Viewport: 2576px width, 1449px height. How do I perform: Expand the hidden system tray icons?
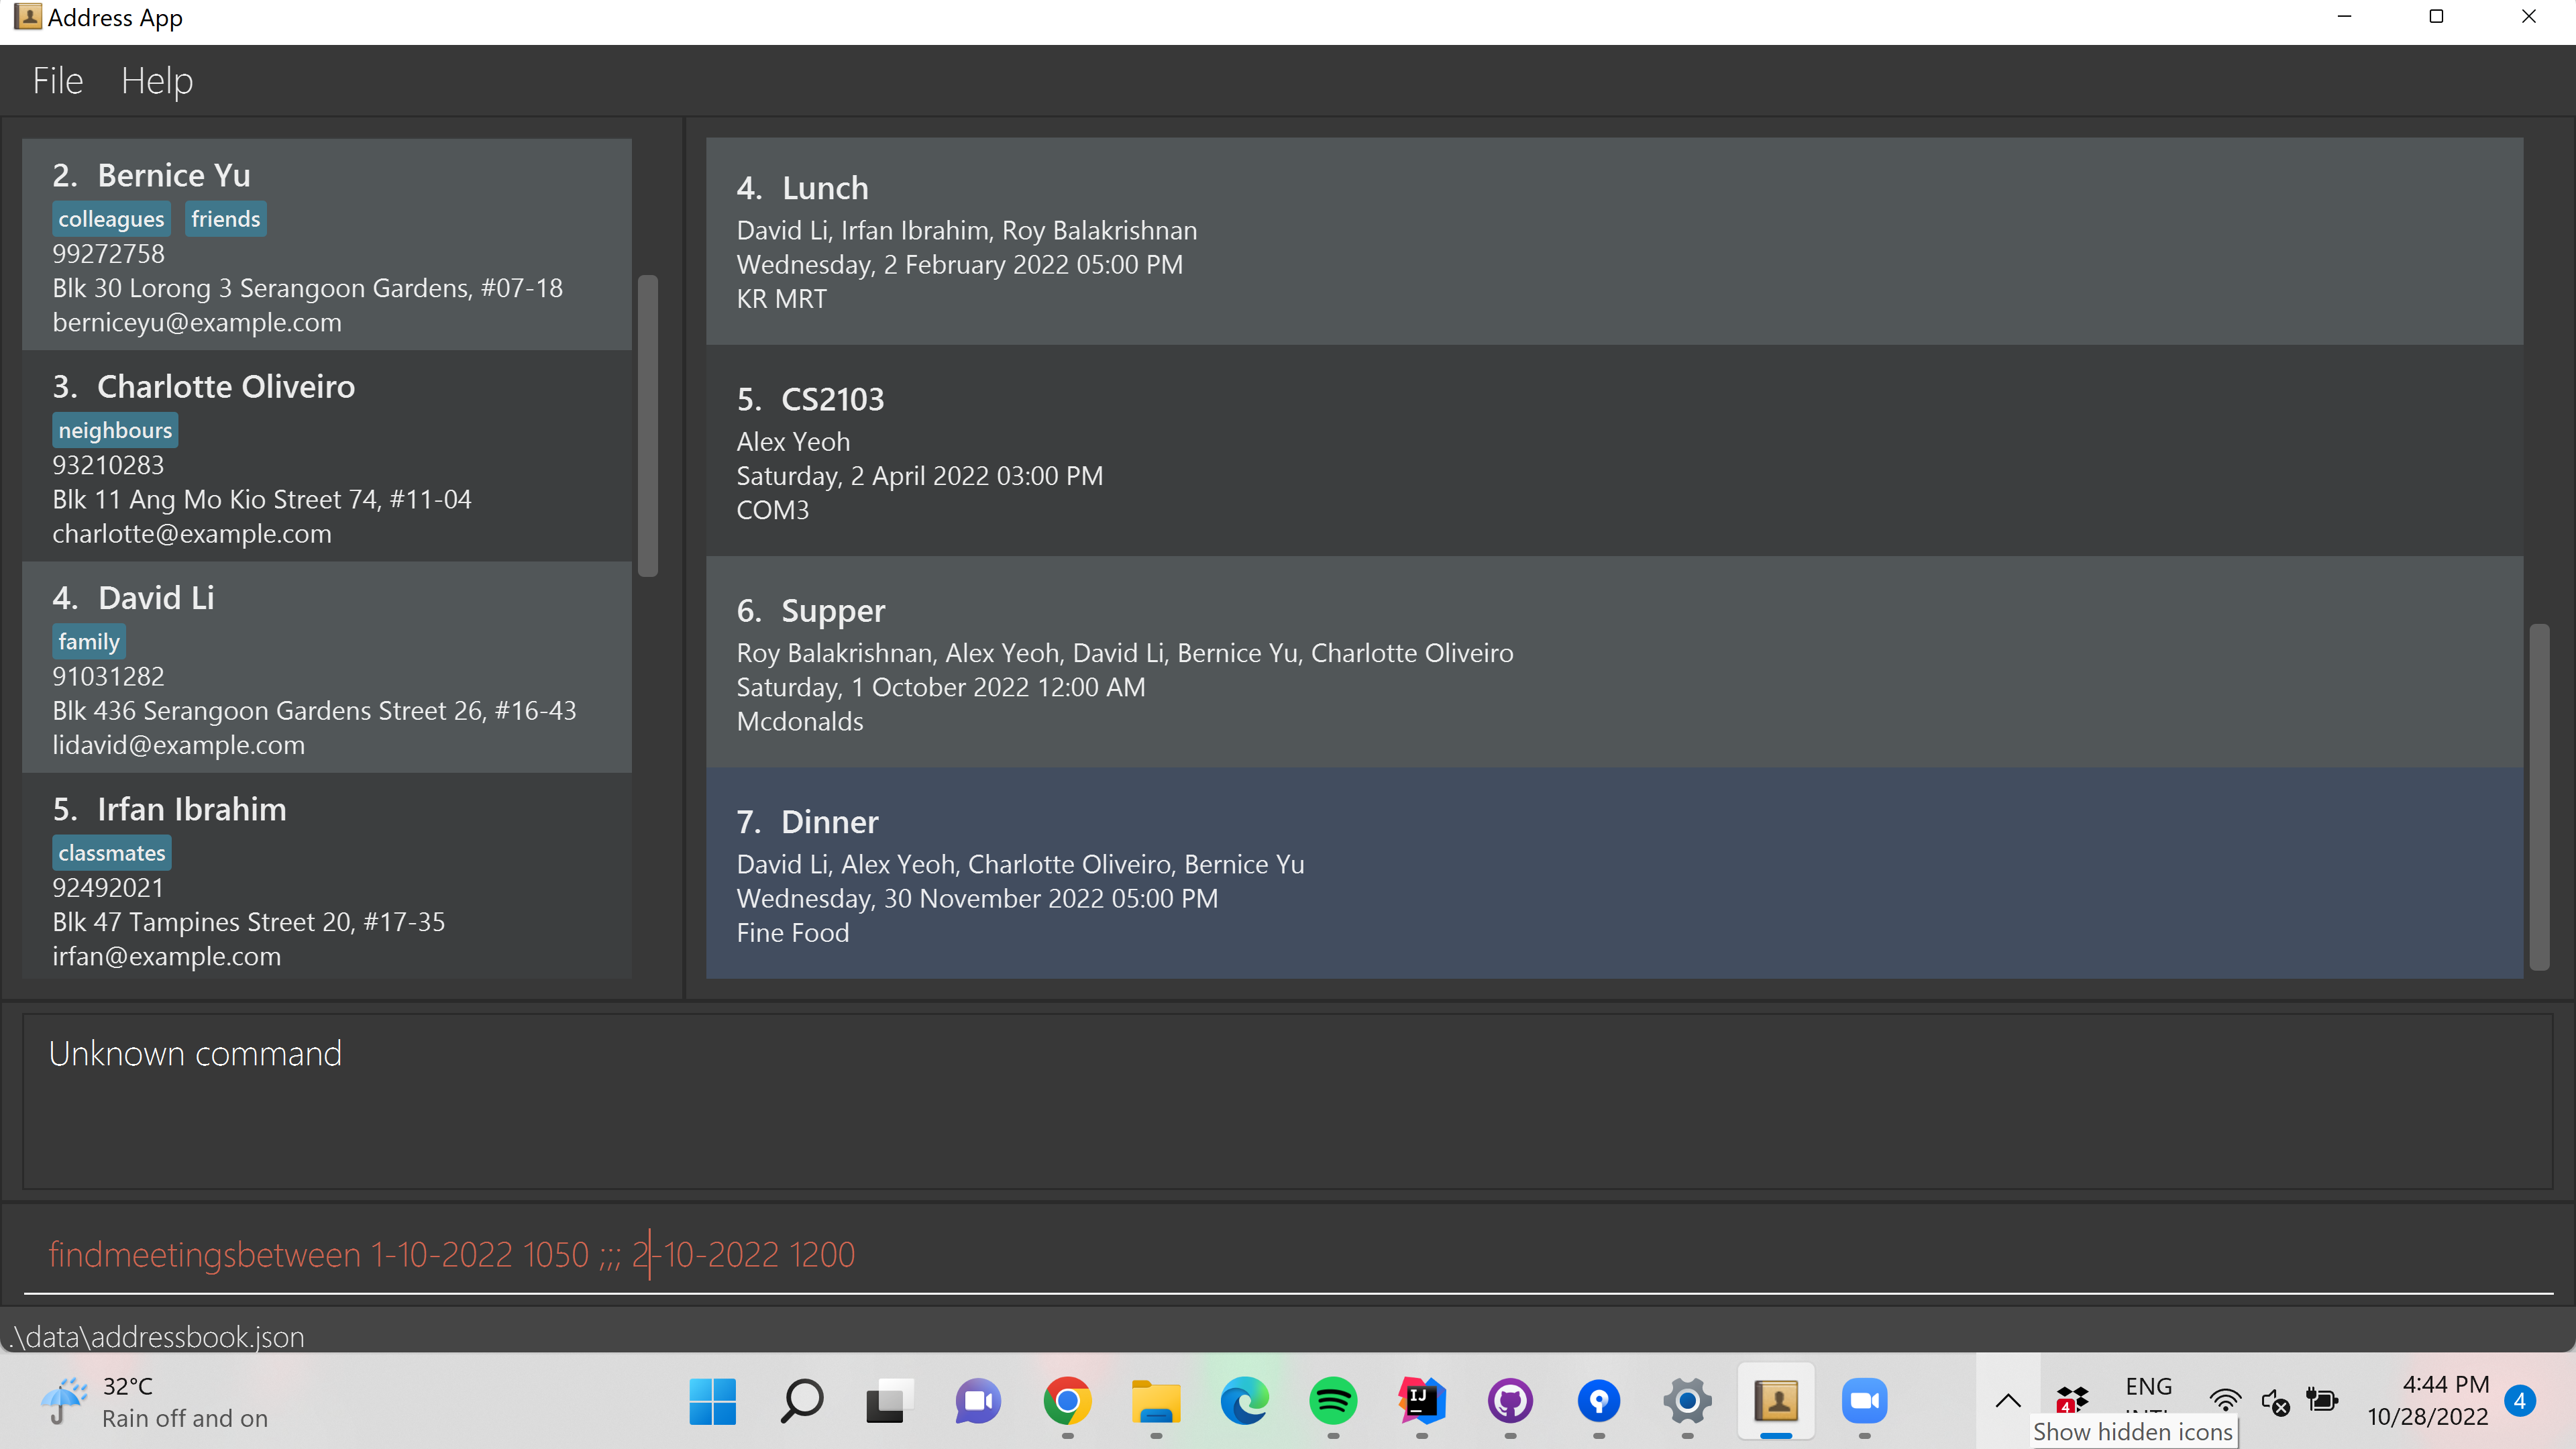2008,1401
